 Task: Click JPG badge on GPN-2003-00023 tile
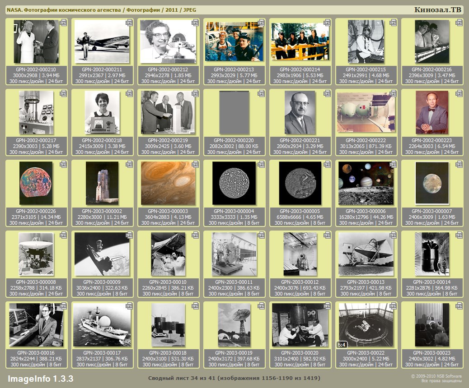coord(459,306)
